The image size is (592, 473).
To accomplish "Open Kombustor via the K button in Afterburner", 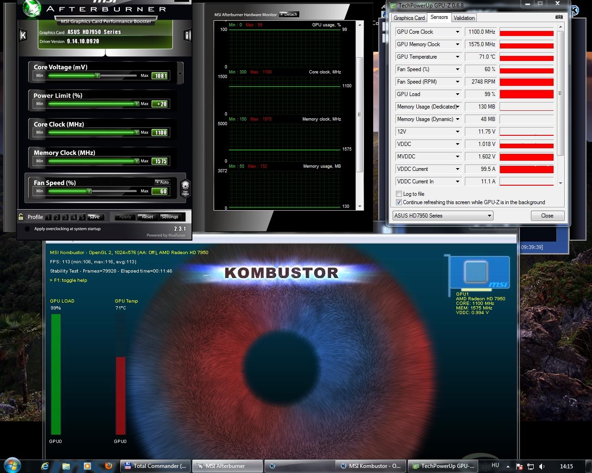I will coord(23,35).
